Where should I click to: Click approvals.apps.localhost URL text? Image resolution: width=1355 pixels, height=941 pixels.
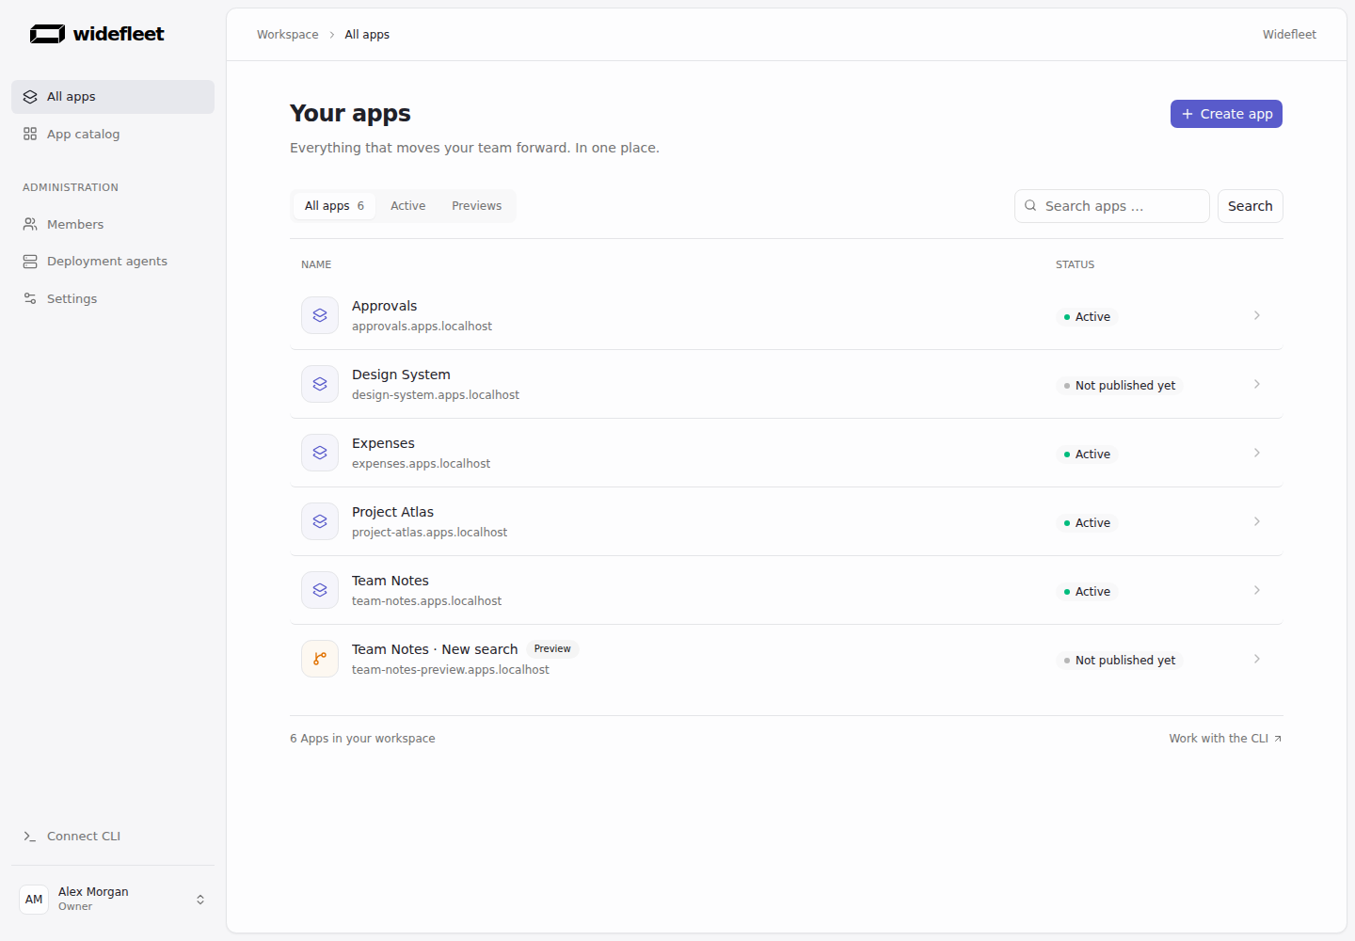[x=422, y=327]
